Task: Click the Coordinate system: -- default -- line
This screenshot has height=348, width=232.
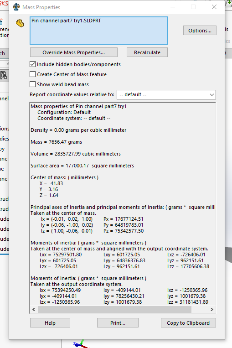Action: [74, 118]
